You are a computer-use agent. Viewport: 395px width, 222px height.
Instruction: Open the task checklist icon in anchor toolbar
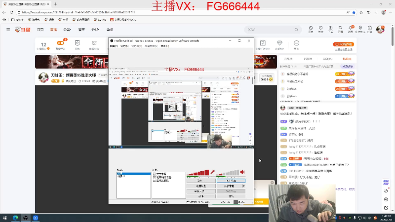263,43
